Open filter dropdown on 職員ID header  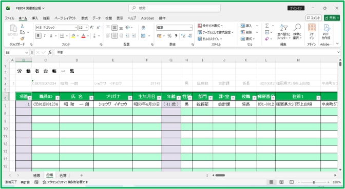(x=57, y=98)
